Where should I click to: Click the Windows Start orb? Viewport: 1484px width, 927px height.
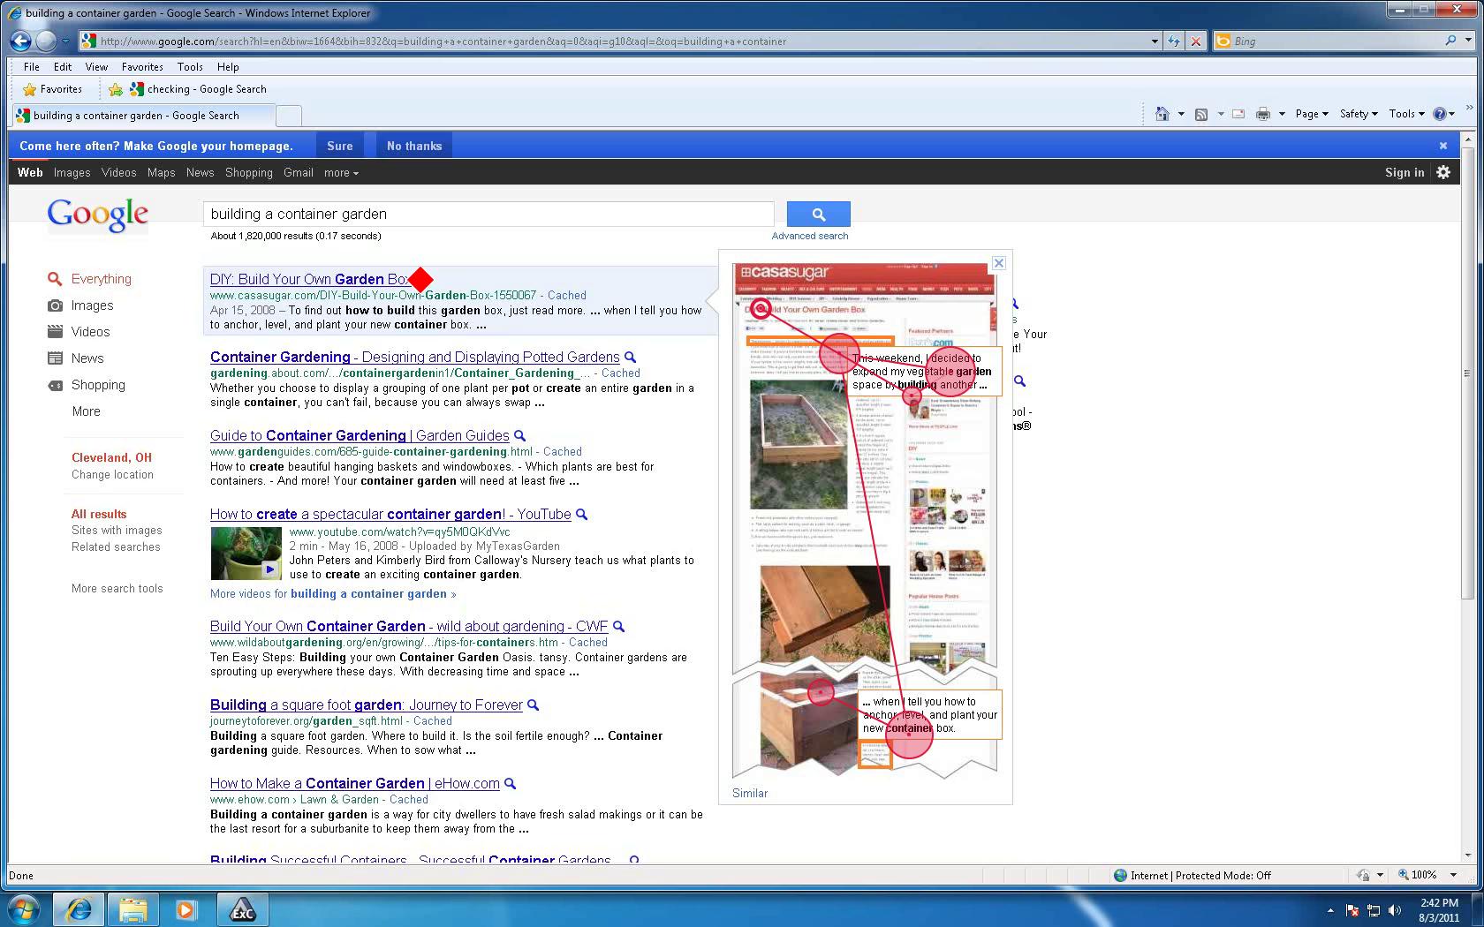(x=24, y=908)
